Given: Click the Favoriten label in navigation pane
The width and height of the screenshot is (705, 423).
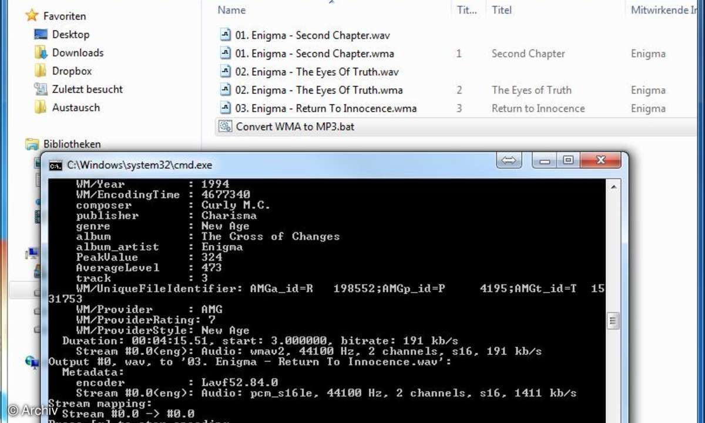Looking at the screenshot, I should [65, 16].
